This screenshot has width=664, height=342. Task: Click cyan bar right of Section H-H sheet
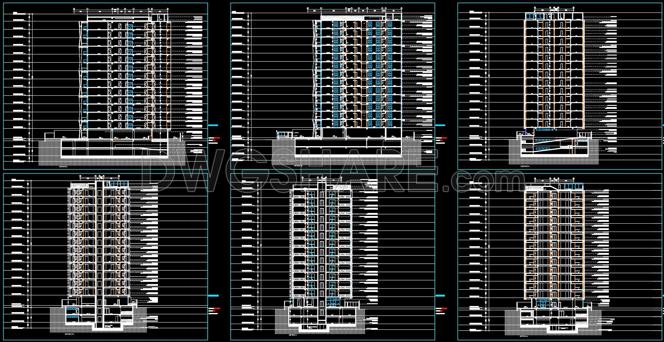pos(213,296)
